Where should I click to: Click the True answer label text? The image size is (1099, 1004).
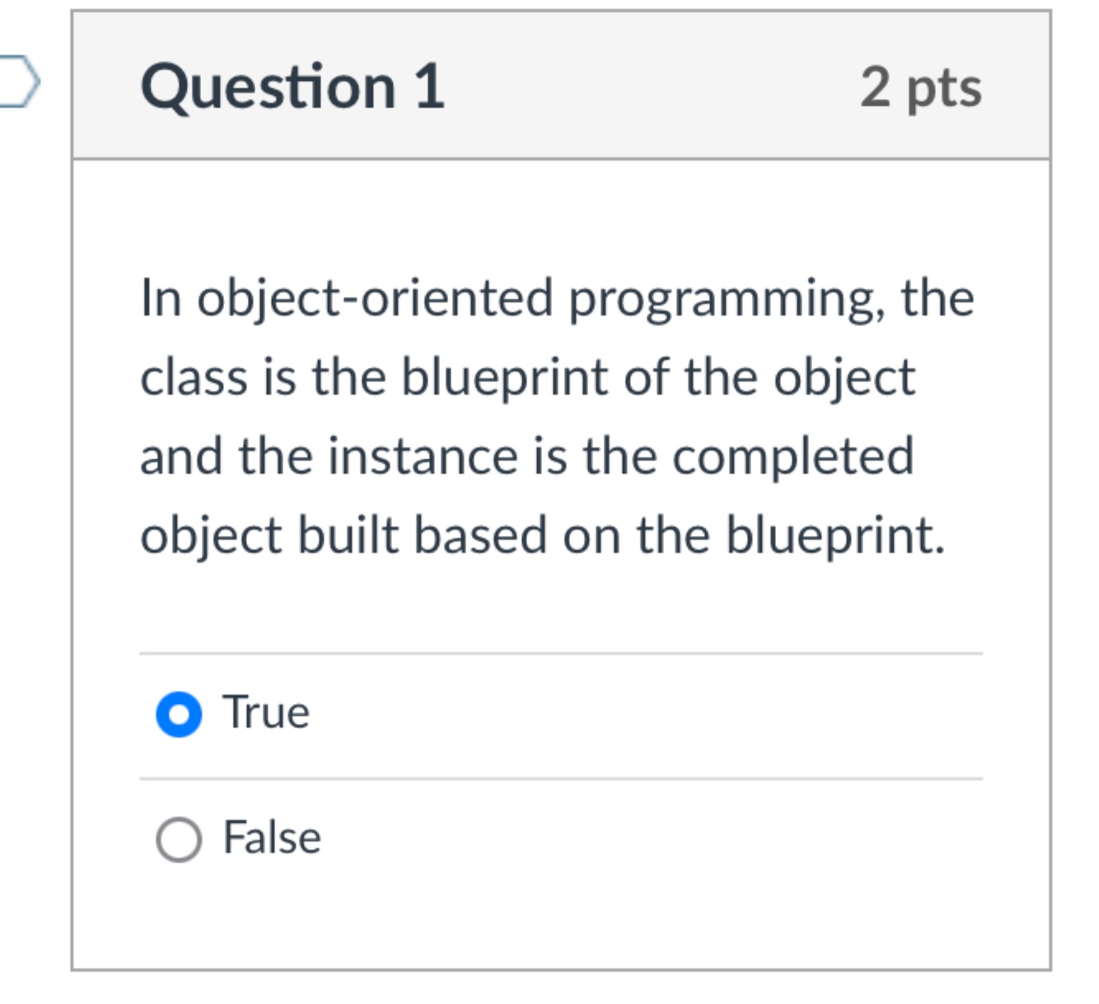click(264, 711)
